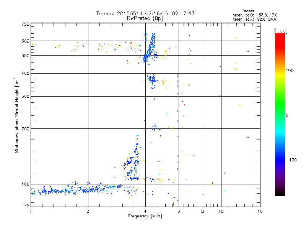Image resolution: width=306 pixels, height=230 pixels.
Task: Click the "Stationary phase Virtual Height [km]" axis title
Action: pyautogui.click(x=17, y=115)
